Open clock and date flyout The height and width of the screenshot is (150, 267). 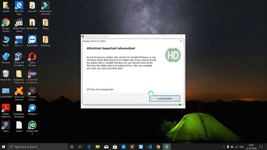pyautogui.click(x=251, y=147)
